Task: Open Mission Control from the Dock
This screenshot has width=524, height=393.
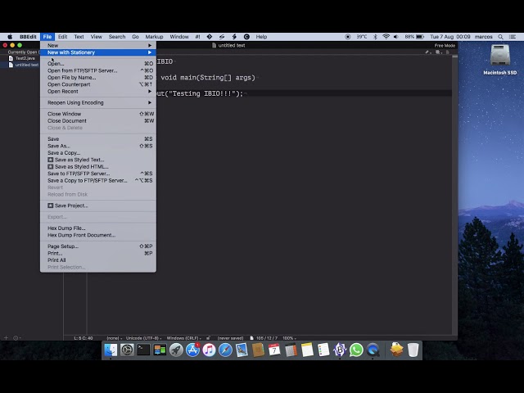Action: [160, 350]
